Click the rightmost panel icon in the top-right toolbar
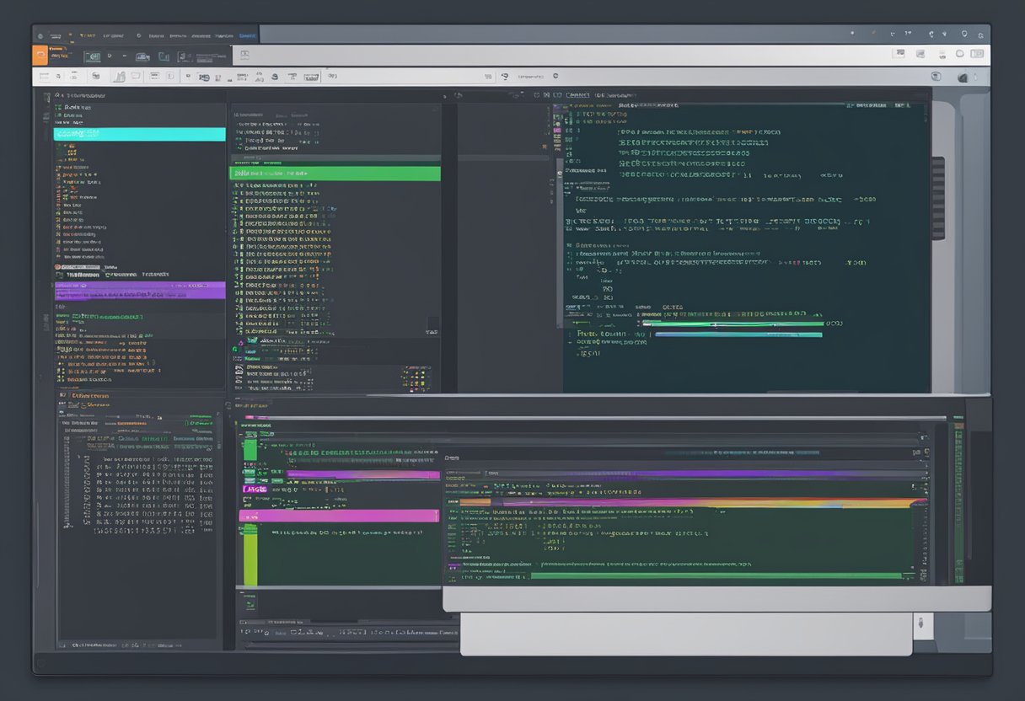This screenshot has height=701, width=1025. point(978,54)
